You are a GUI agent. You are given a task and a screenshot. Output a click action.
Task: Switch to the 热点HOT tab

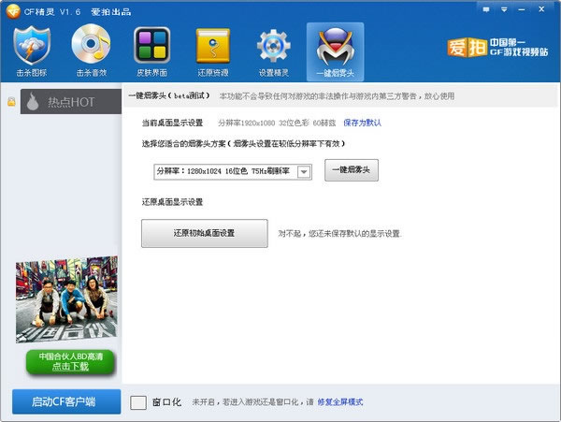71,102
